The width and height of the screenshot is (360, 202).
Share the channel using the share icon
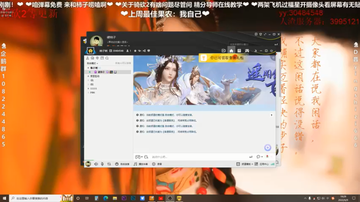coord(144,51)
